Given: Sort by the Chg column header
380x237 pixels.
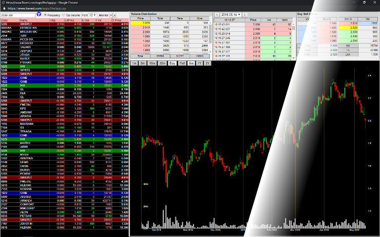Looking at the screenshot, I should pyautogui.click(x=57, y=20).
